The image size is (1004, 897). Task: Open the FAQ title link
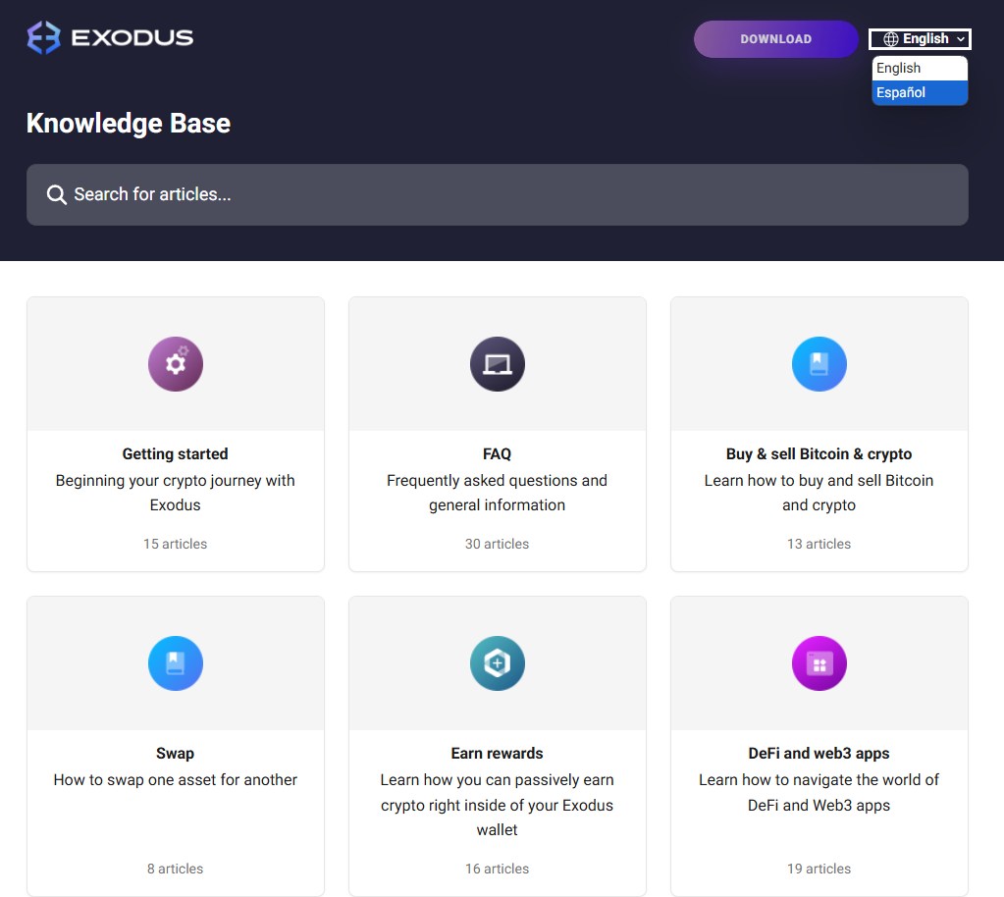497,454
